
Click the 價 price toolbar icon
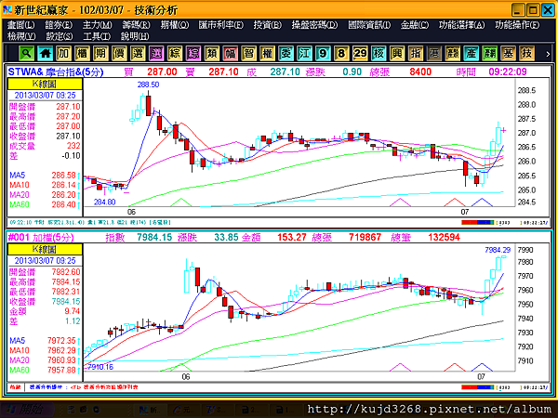(119, 54)
